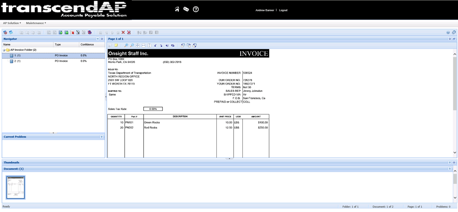Click the viewer scrollbar down arrow
The image size is (458, 212).
pyautogui.click(x=455, y=153)
